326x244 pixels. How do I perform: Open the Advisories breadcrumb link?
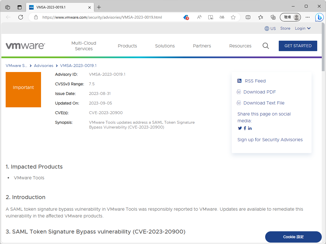click(44, 66)
